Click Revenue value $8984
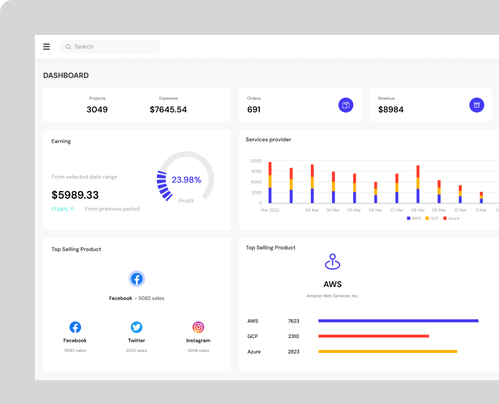499x404 pixels. tap(391, 110)
